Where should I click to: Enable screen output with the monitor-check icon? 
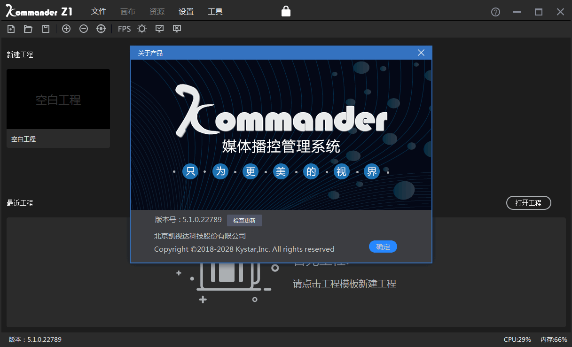[x=159, y=29]
